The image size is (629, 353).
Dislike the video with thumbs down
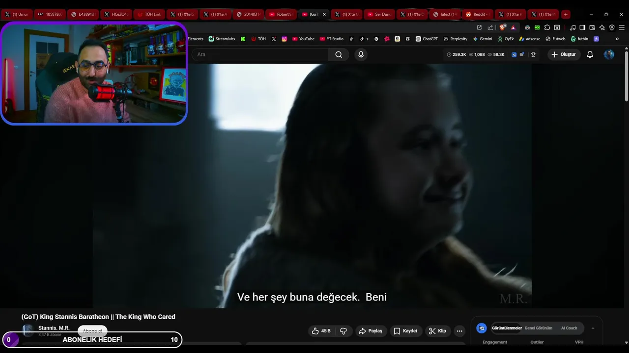click(x=343, y=331)
